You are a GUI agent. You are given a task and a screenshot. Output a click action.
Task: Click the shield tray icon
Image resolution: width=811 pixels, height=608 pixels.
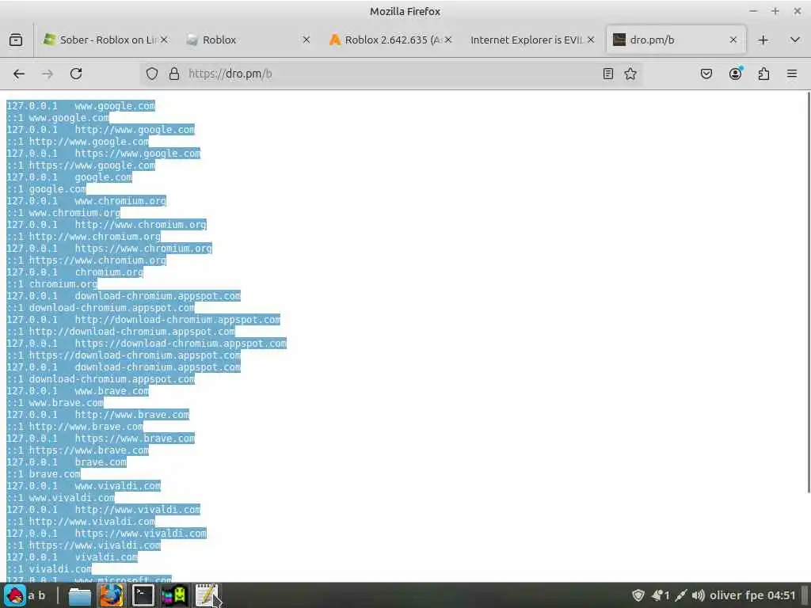(x=638, y=595)
